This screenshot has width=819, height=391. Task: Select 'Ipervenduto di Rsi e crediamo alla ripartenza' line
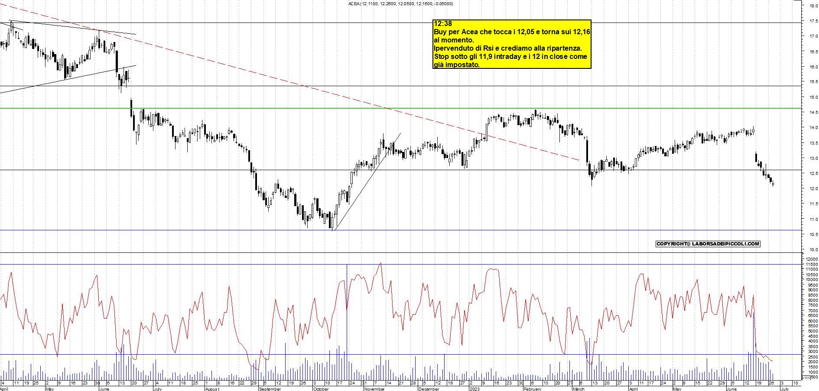tap(508, 48)
